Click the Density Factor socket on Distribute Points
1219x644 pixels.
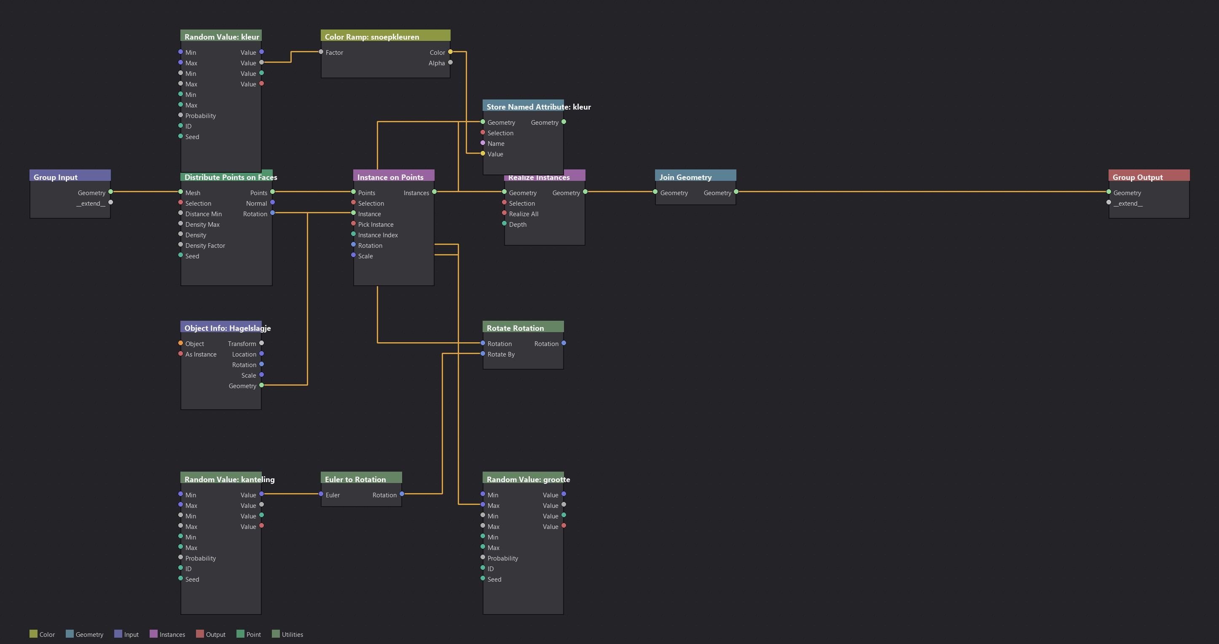click(181, 244)
